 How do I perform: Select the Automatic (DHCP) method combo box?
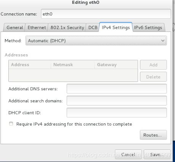pyautogui.click(x=96, y=41)
